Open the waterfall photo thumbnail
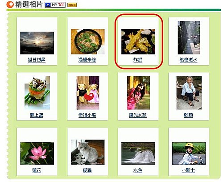The width and height of the screenshot is (223, 182). click(x=138, y=153)
